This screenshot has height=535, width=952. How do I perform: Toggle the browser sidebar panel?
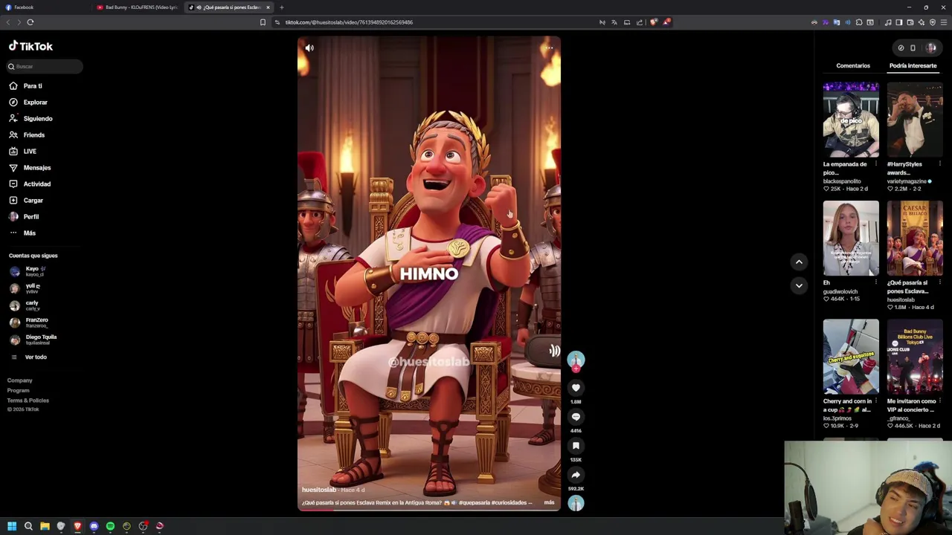tap(899, 22)
